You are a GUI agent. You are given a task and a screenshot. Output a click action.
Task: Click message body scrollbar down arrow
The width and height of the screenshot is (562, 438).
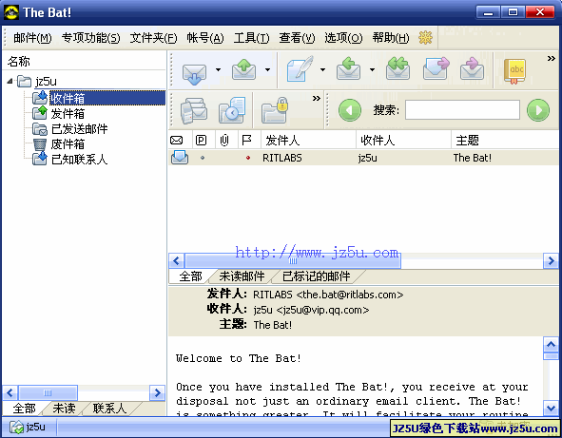pos(551,408)
